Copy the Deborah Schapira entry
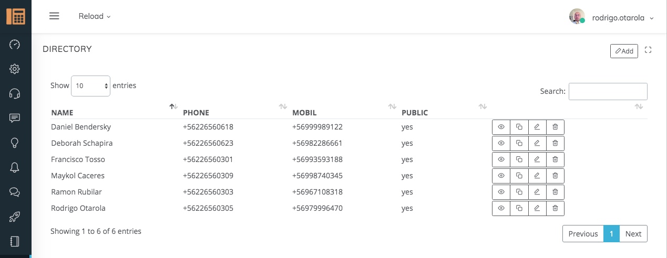Viewport: 667px width, 258px height. (x=519, y=143)
